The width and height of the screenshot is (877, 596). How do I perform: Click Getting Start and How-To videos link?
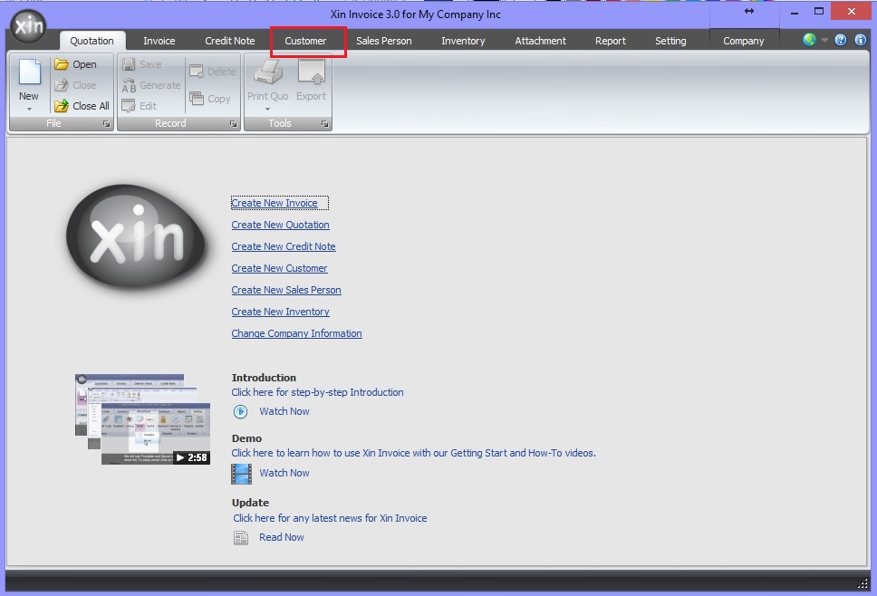coord(413,454)
